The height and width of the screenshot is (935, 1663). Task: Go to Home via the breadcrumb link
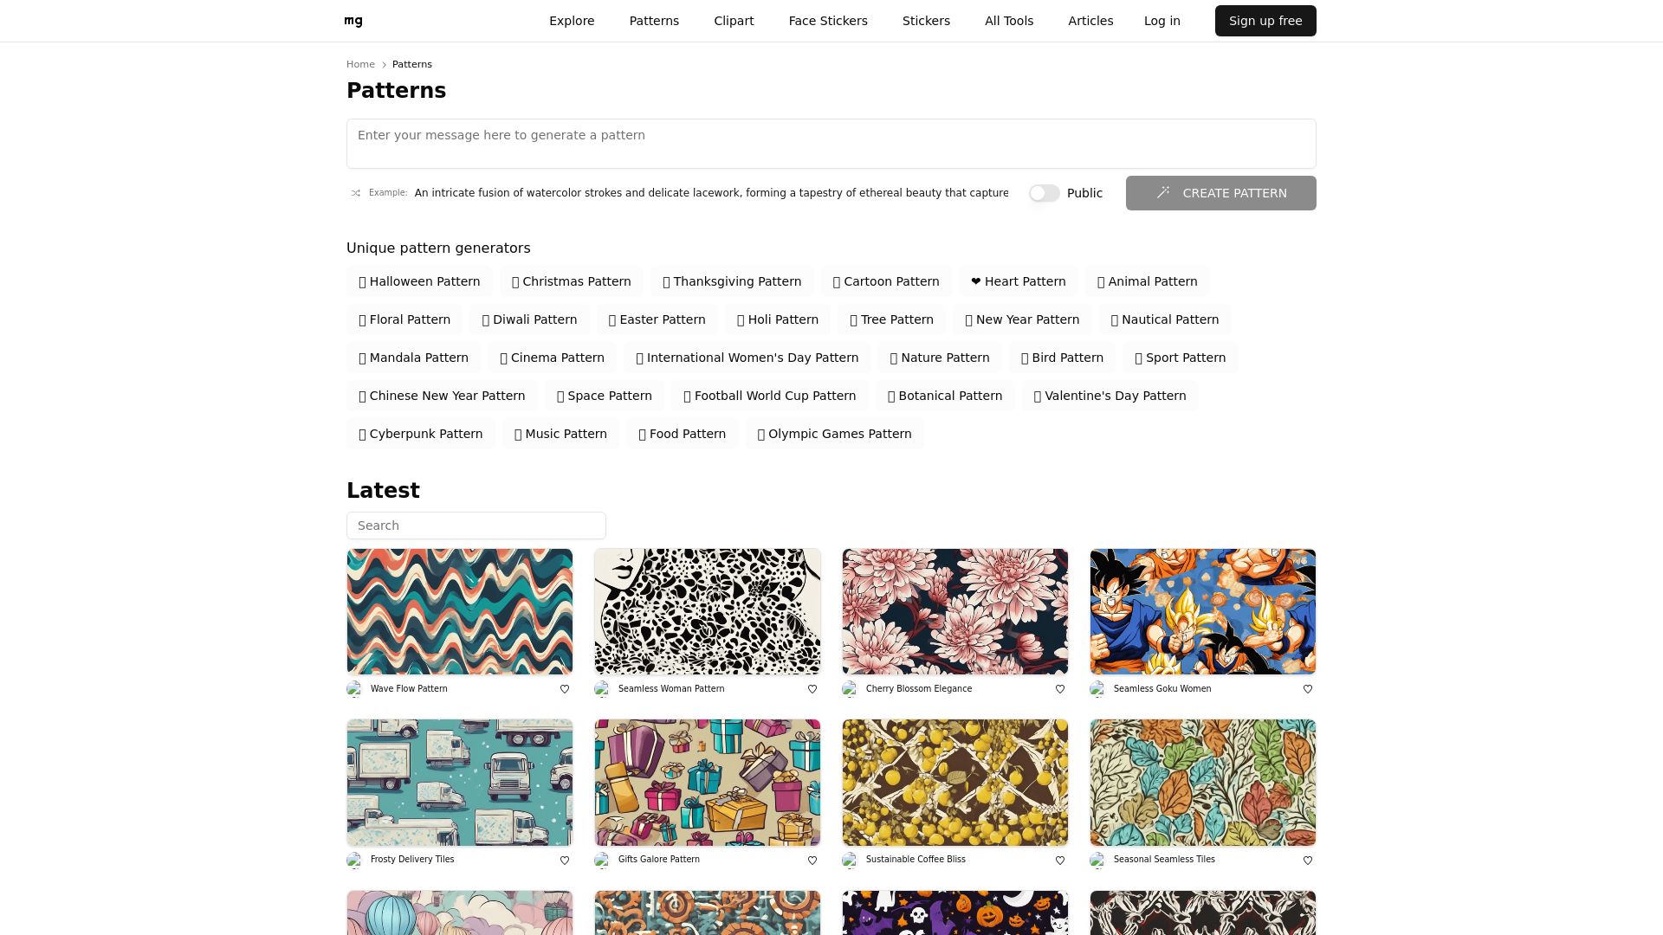coord(360,64)
